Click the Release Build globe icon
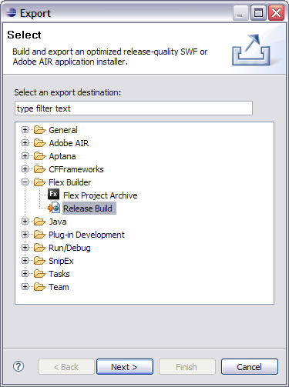Screen dimensions: 289x387 (54, 208)
